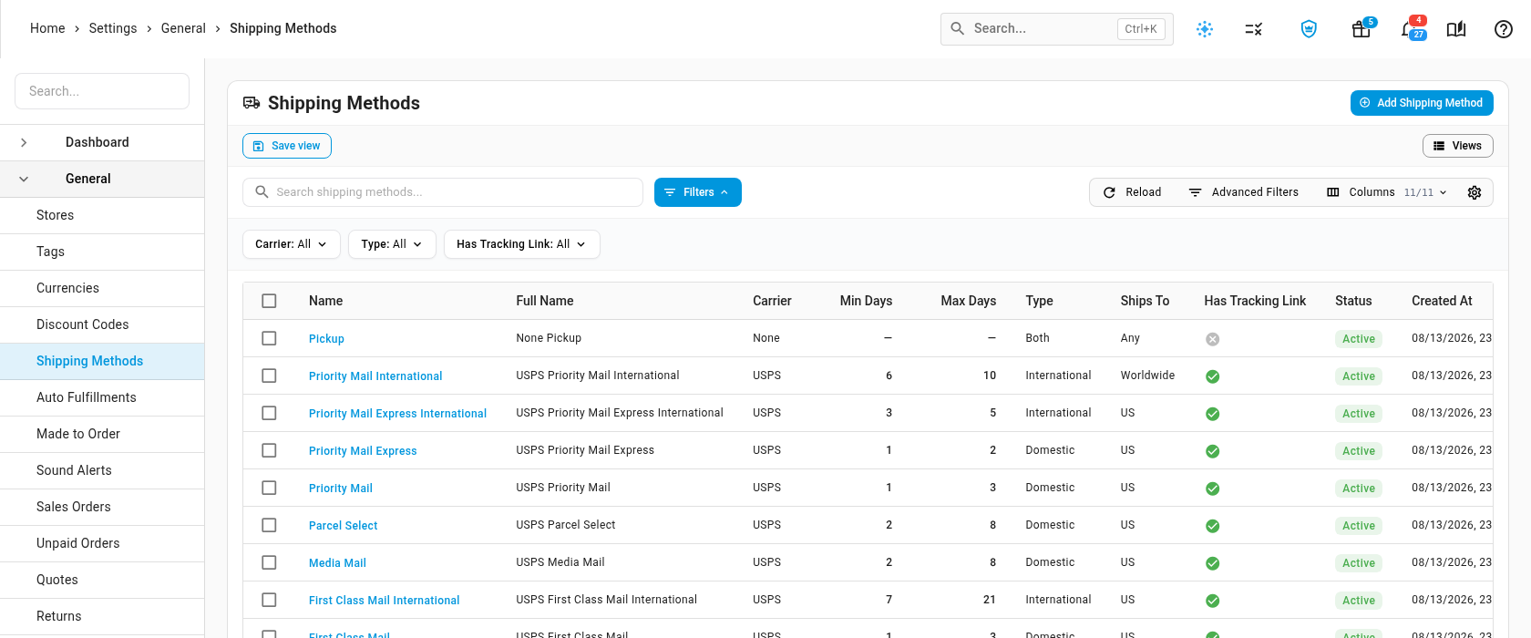
Task: Open Sound Alerts in the sidebar
Action: [x=102, y=470]
